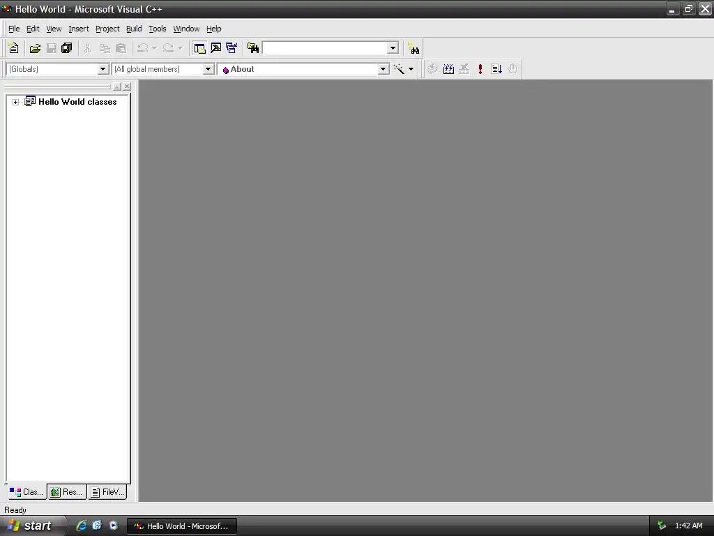Click inside the Find text field

pos(325,48)
